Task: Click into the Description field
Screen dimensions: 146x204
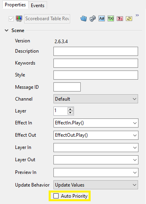Action: [96, 51]
